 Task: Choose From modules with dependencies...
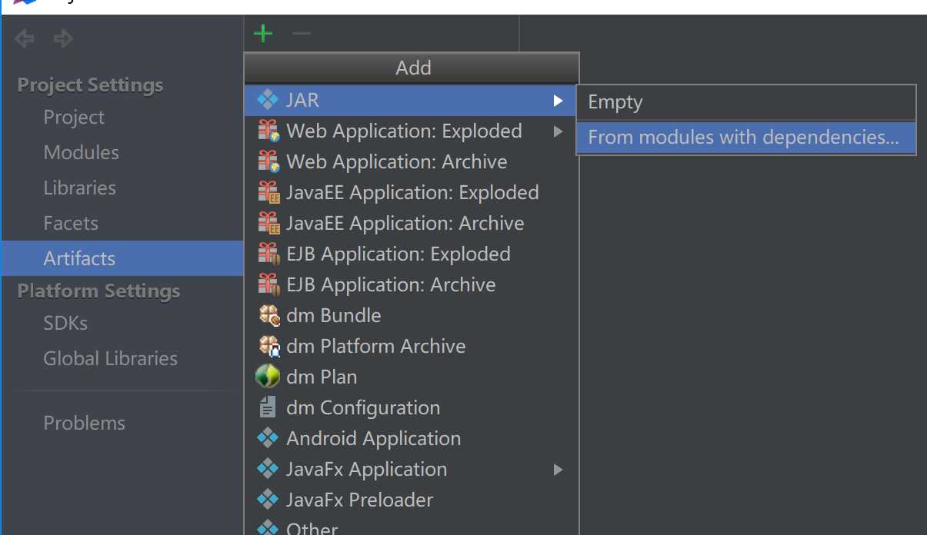746,138
